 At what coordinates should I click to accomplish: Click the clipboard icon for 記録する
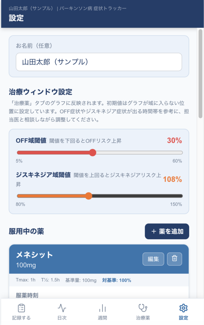point(22,308)
